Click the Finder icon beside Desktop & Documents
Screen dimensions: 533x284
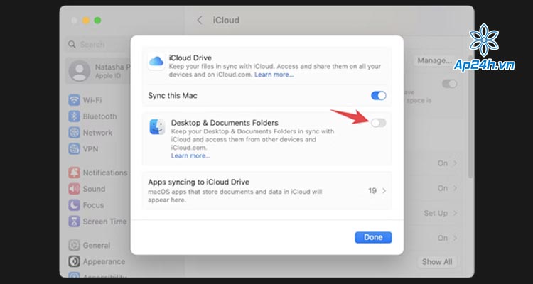tap(157, 126)
